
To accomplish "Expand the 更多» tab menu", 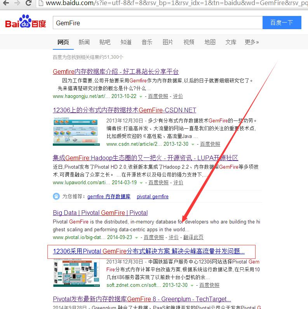I will (252, 42).
